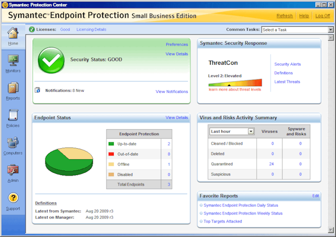Click the Notifications clipboard icon
This screenshot has height=237, width=336.
click(38, 90)
